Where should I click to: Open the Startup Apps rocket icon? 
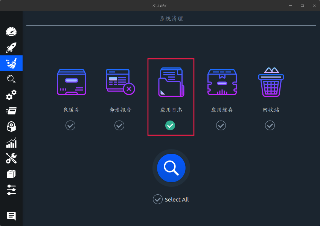click(11, 47)
